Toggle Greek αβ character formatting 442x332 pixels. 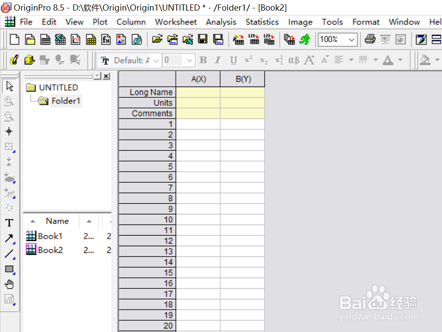(294, 60)
